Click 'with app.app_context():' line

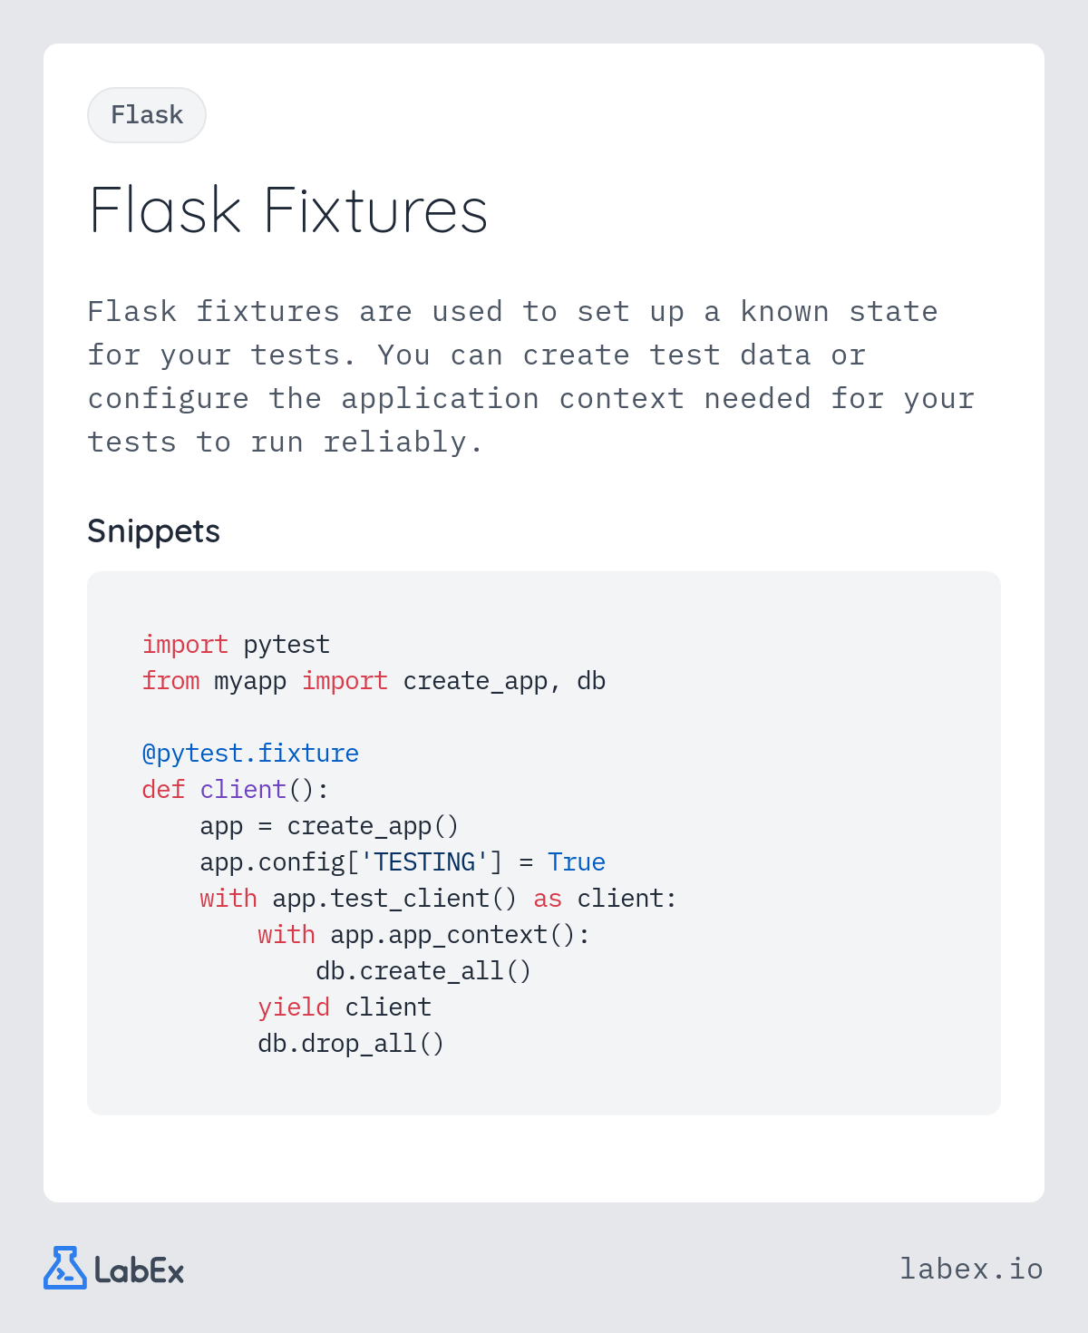click(x=423, y=935)
